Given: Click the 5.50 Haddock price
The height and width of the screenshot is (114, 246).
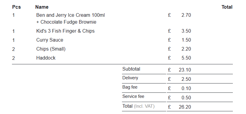Looking at the screenshot, I should [186, 58].
